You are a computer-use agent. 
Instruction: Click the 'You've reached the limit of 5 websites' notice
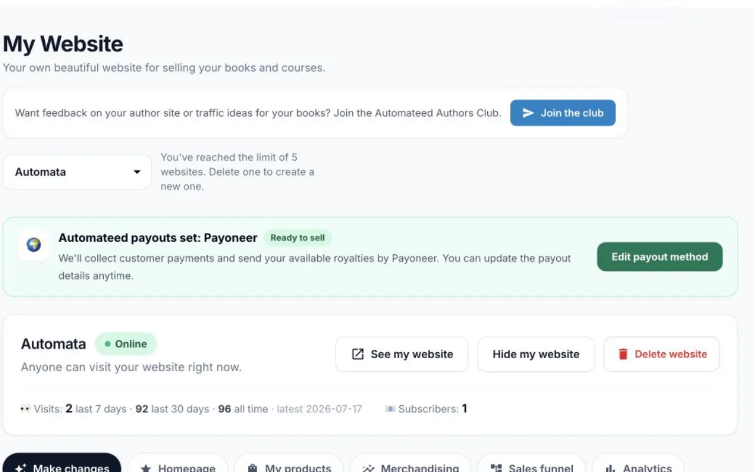coord(238,172)
